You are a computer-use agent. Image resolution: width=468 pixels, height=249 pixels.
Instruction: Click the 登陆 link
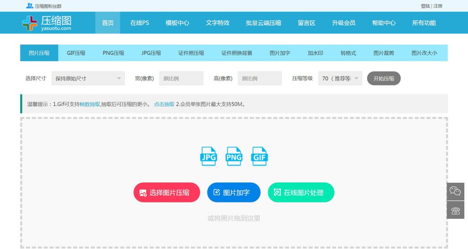click(425, 6)
